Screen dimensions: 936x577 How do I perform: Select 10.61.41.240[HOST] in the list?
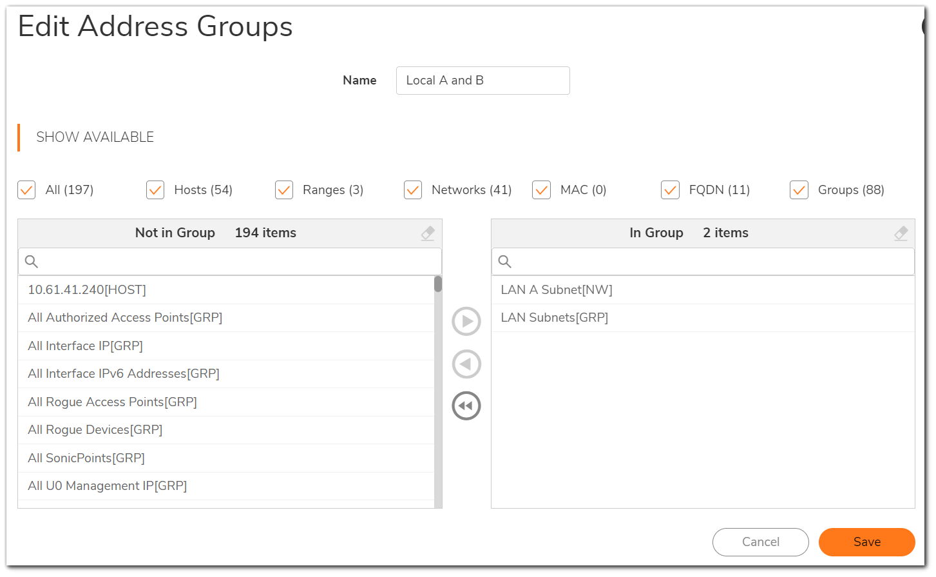tap(226, 290)
